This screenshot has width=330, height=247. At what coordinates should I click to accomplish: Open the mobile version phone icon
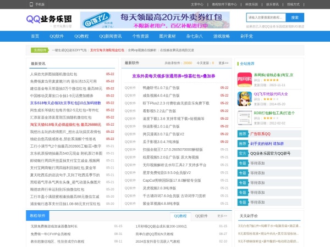pyautogui.click(x=31, y=4)
